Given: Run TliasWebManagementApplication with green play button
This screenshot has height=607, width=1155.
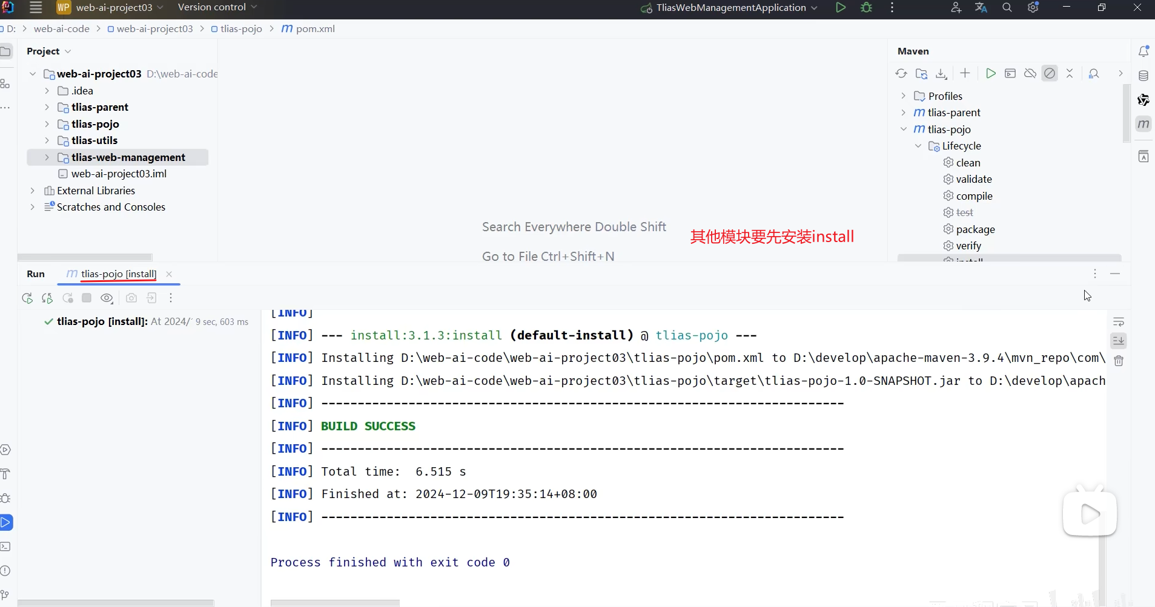Looking at the screenshot, I should tap(841, 8).
